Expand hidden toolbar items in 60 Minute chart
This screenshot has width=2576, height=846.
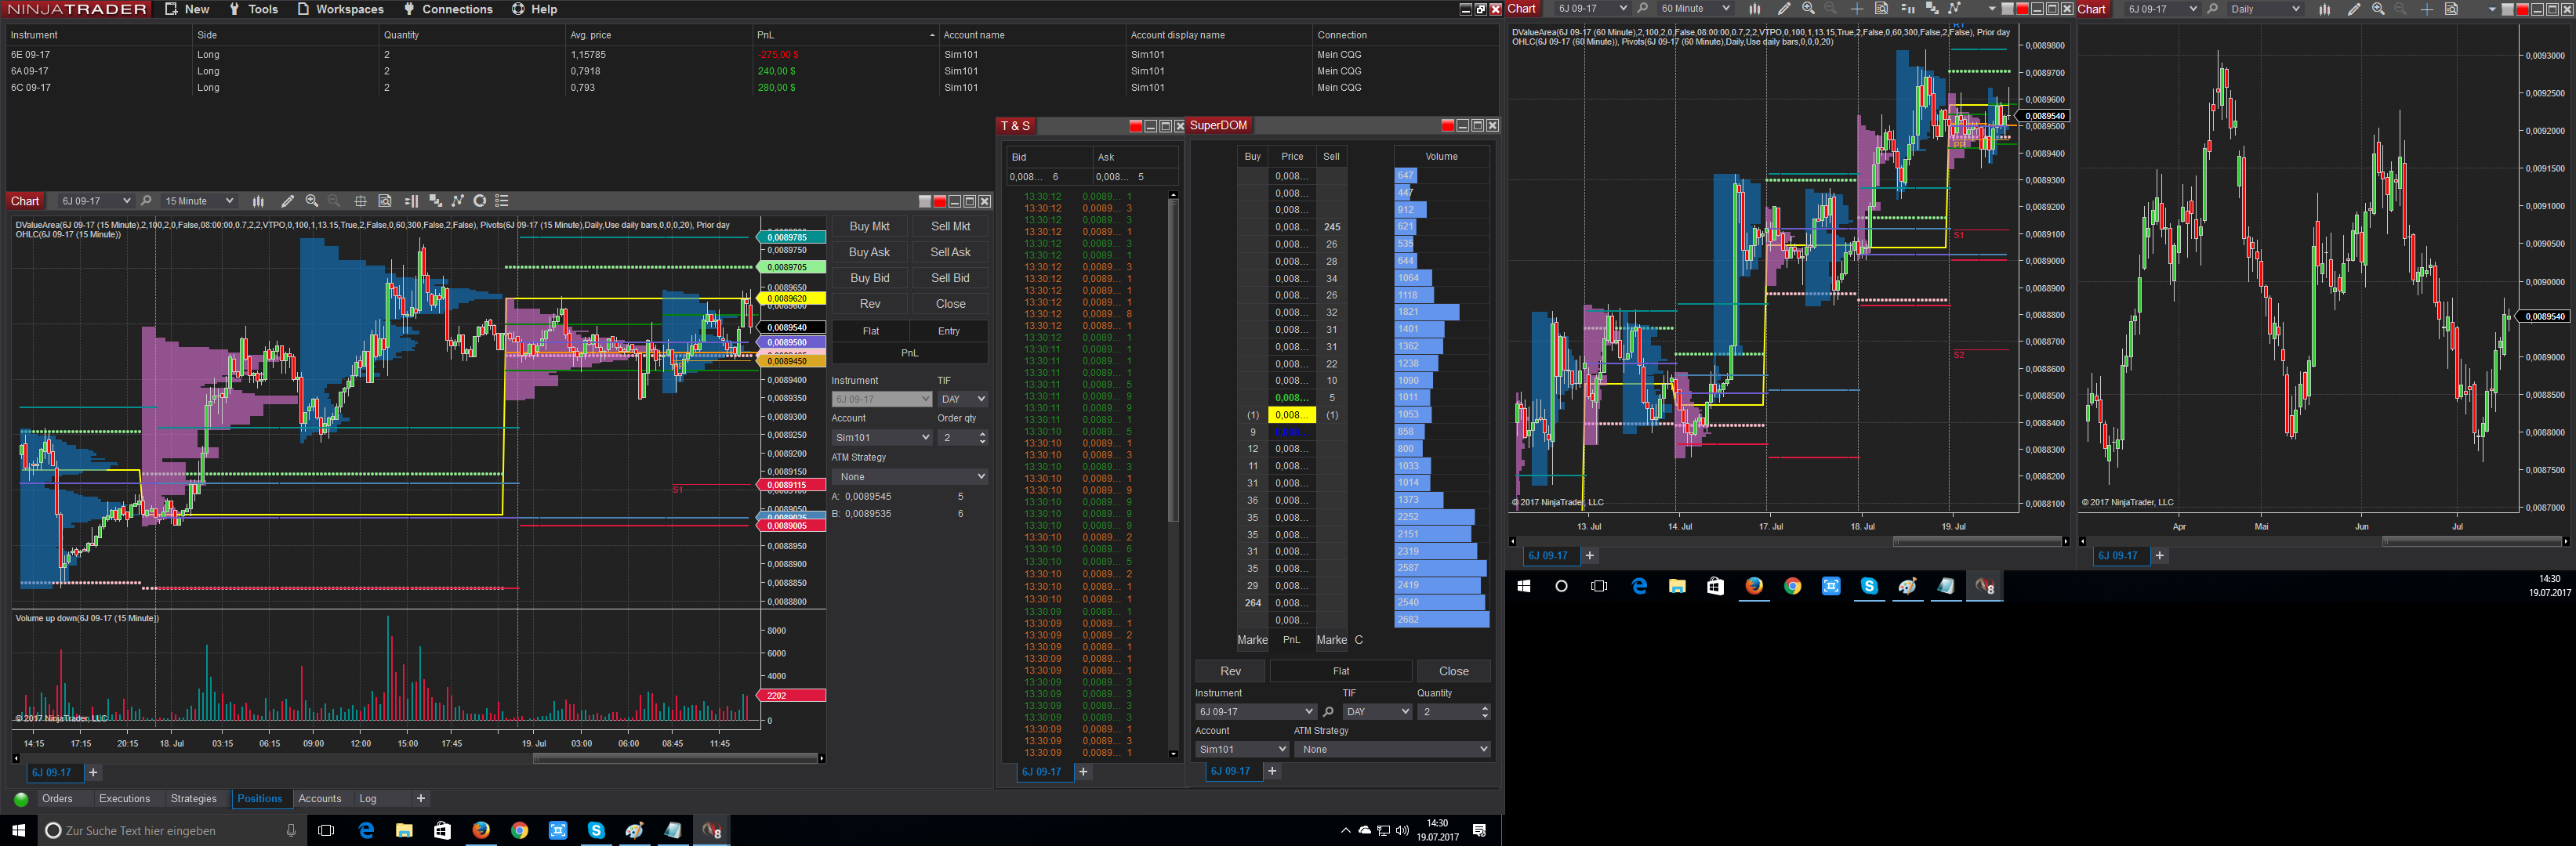(x=1992, y=9)
